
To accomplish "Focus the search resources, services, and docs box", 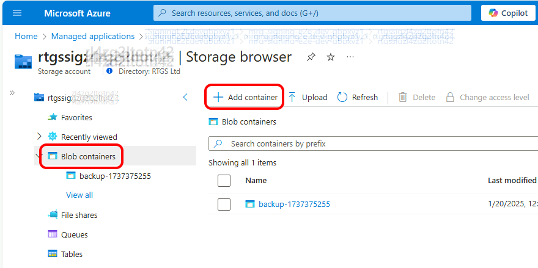I will (312, 13).
